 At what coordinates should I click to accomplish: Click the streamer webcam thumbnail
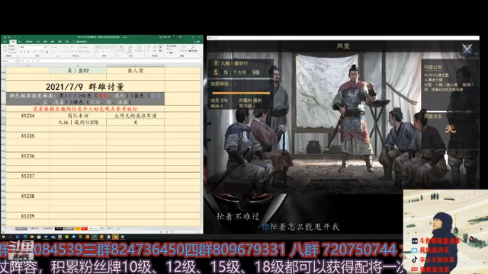click(x=445, y=231)
